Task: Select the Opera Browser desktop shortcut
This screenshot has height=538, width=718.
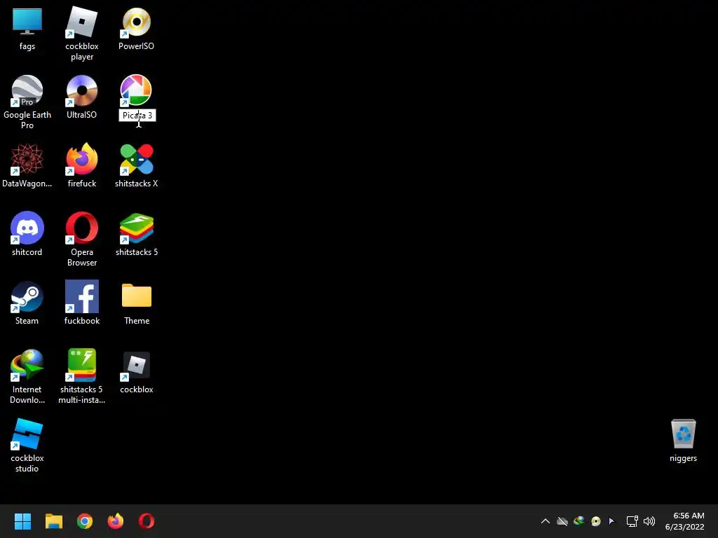Action: click(81, 228)
